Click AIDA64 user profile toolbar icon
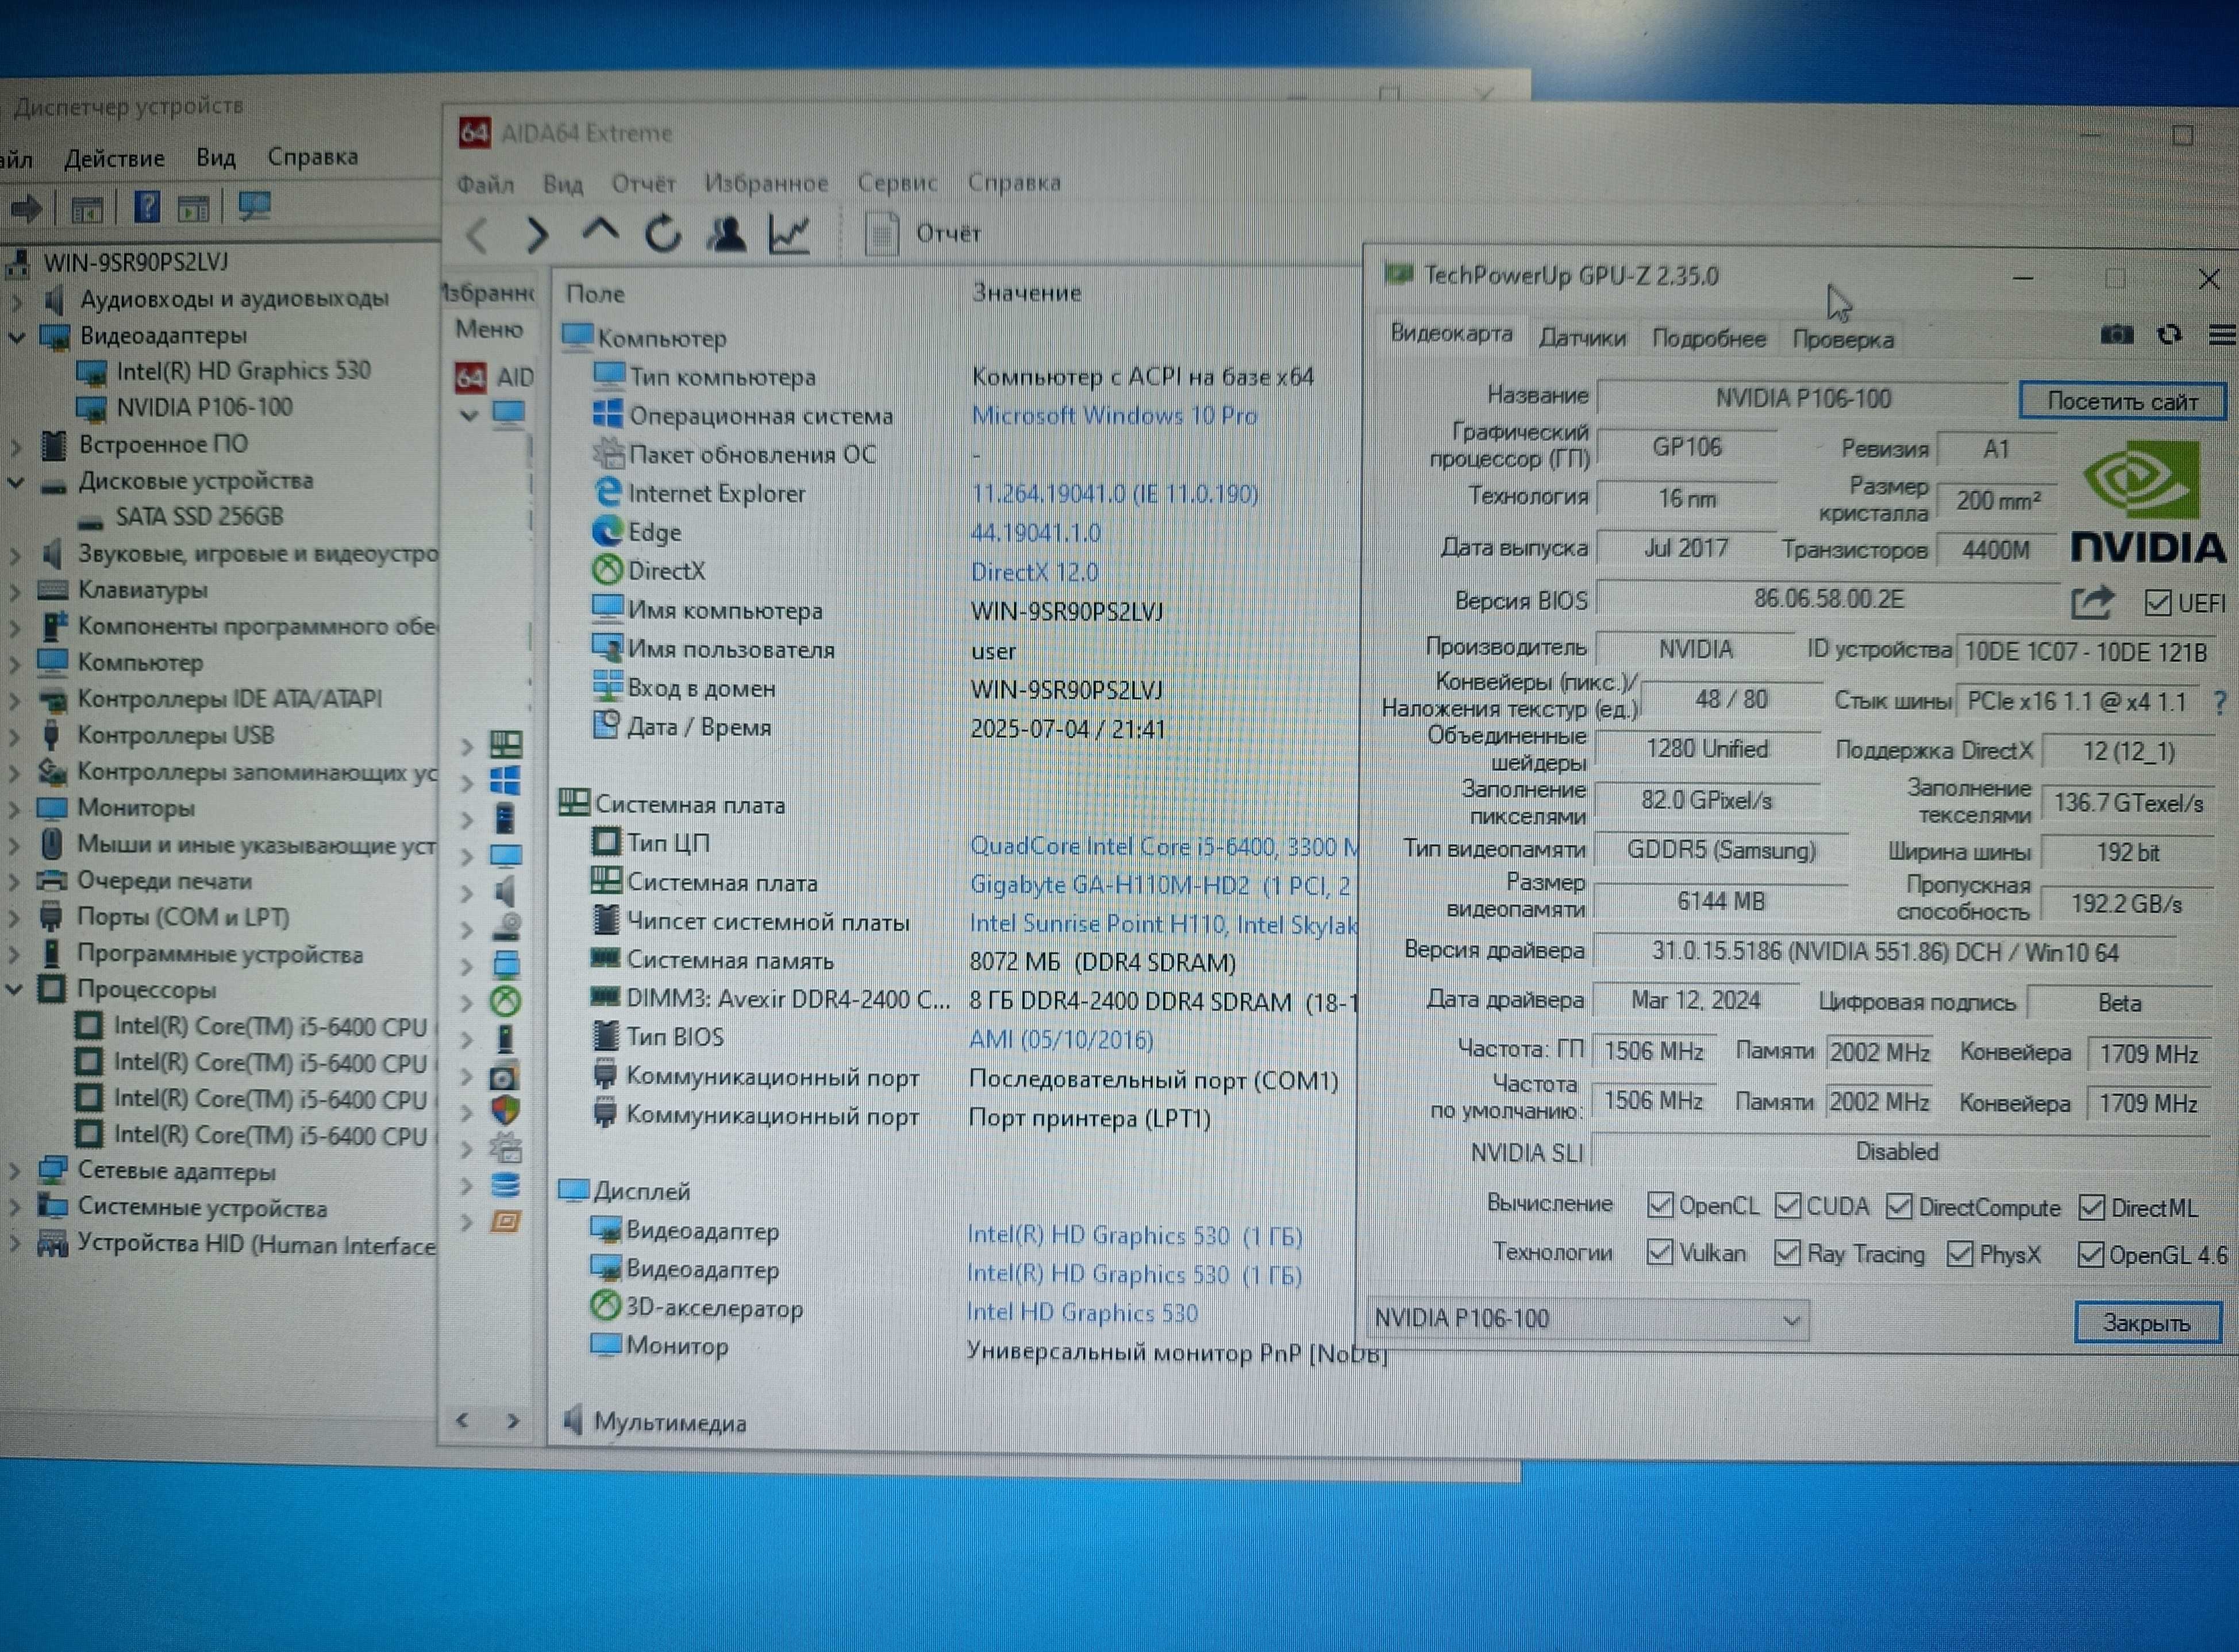This screenshot has height=1652, width=2239. coord(726,234)
